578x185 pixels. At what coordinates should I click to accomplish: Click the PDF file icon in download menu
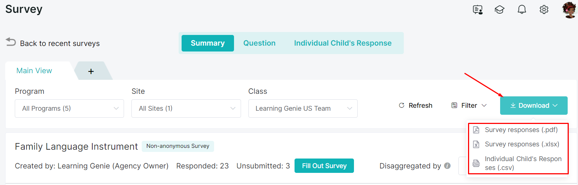tap(476, 130)
